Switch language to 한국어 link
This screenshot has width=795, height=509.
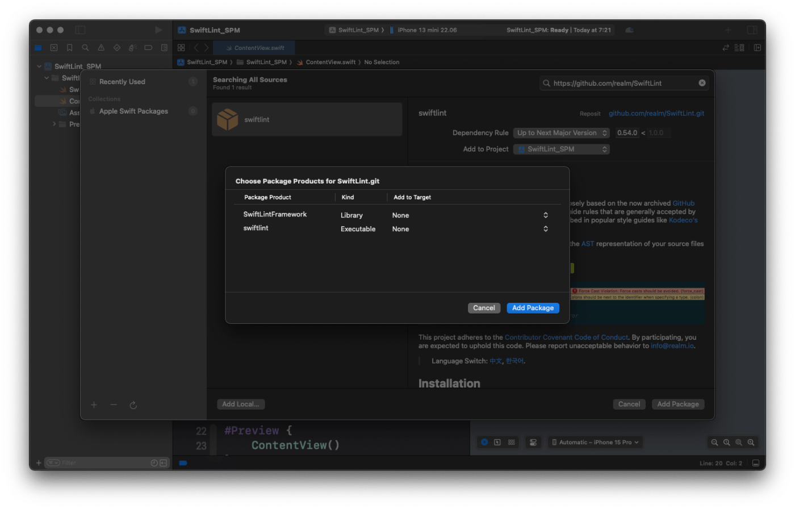tap(514, 361)
